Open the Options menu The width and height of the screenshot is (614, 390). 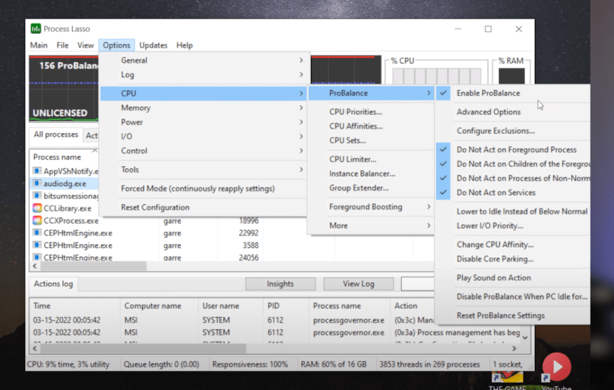point(116,46)
